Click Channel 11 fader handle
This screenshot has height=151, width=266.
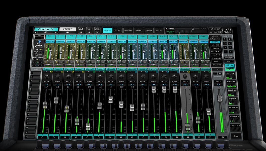point(153,89)
